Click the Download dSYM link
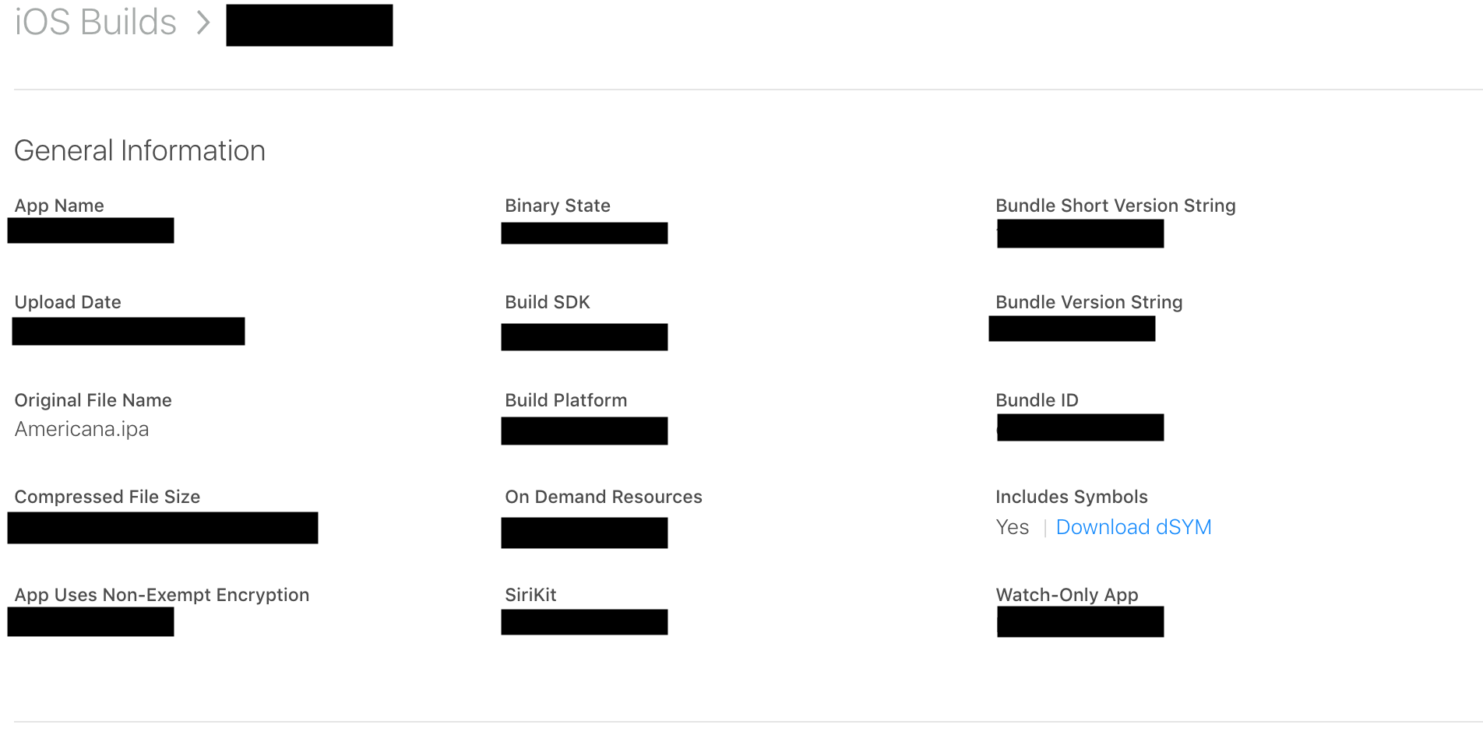Screen dimensions: 1483x735 1133,527
